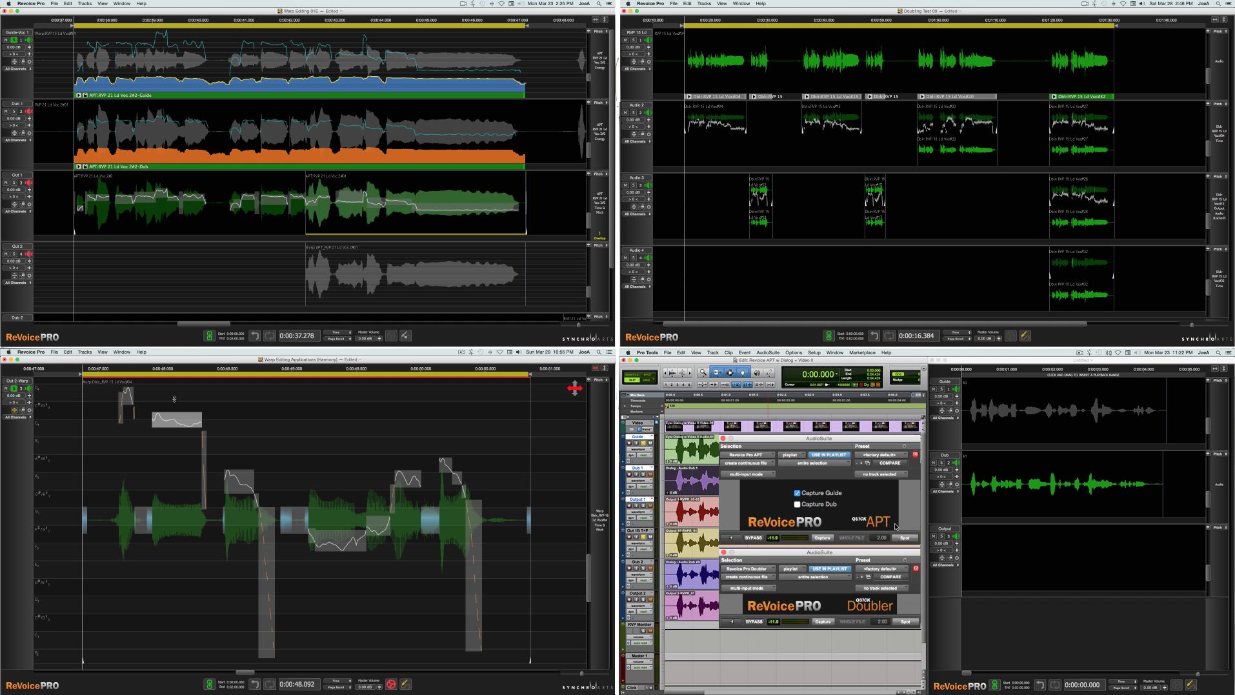Open the Pro Tools AudioSuite menu
The height and width of the screenshot is (695, 1235).
(x=768, y=352)
